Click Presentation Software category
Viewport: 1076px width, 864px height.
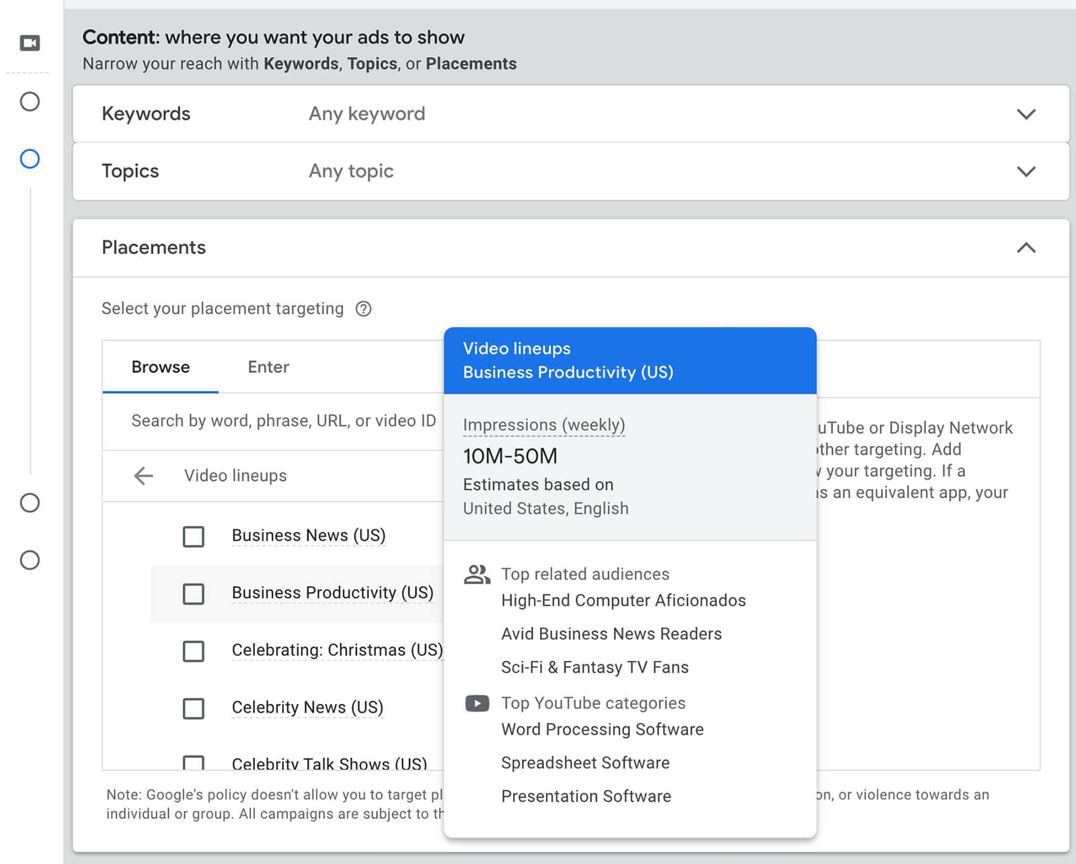pyautogui.click(x=586, y=797)
